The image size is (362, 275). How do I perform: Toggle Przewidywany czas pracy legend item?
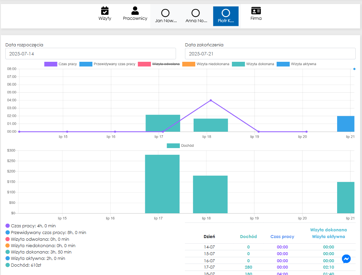[x=107, y=64]
